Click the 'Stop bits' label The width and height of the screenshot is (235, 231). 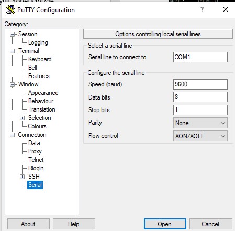pos(99,110)
